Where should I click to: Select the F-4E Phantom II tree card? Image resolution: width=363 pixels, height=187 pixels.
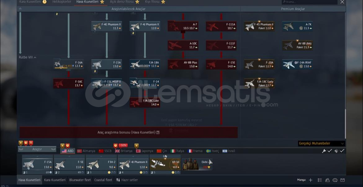(107, 26)
